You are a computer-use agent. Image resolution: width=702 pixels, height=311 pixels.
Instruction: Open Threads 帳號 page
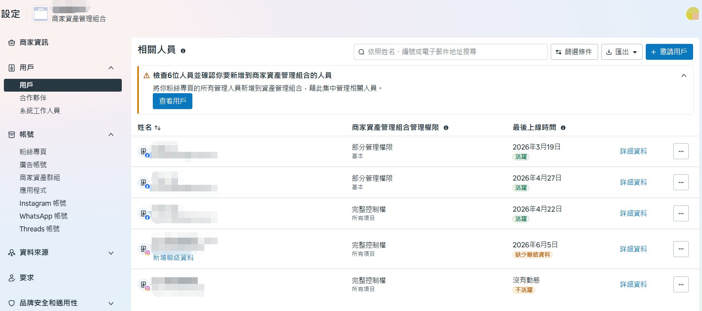click(x=40, y=229)
